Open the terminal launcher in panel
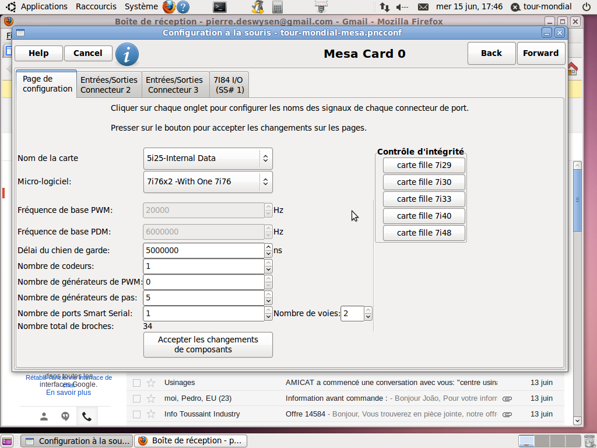Image resolution: width=597 pixels, height=448 pixels. [220, 7]
